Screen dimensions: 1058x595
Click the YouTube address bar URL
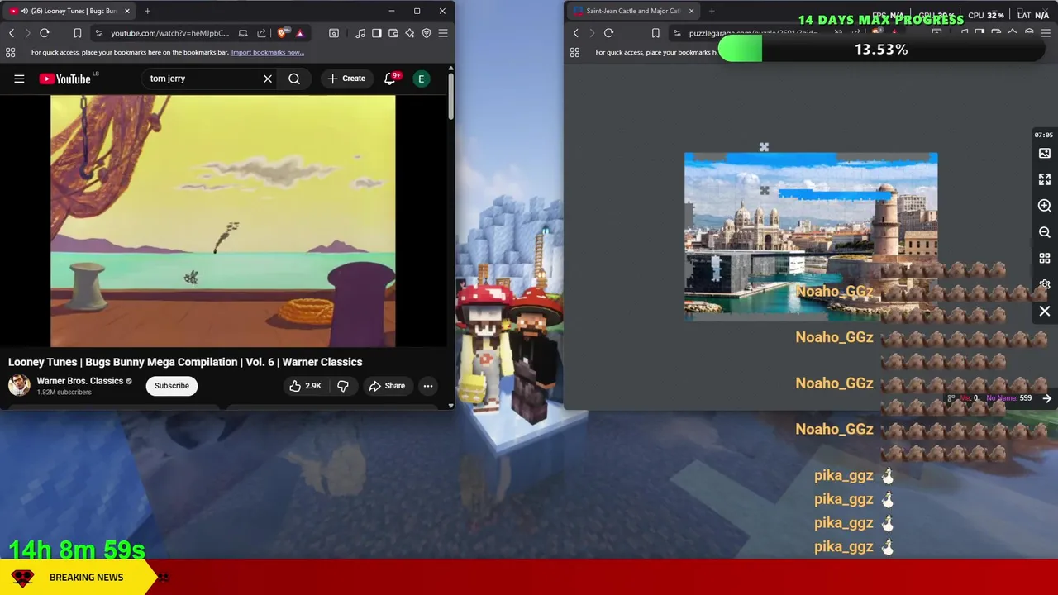[x=169, y=33]
